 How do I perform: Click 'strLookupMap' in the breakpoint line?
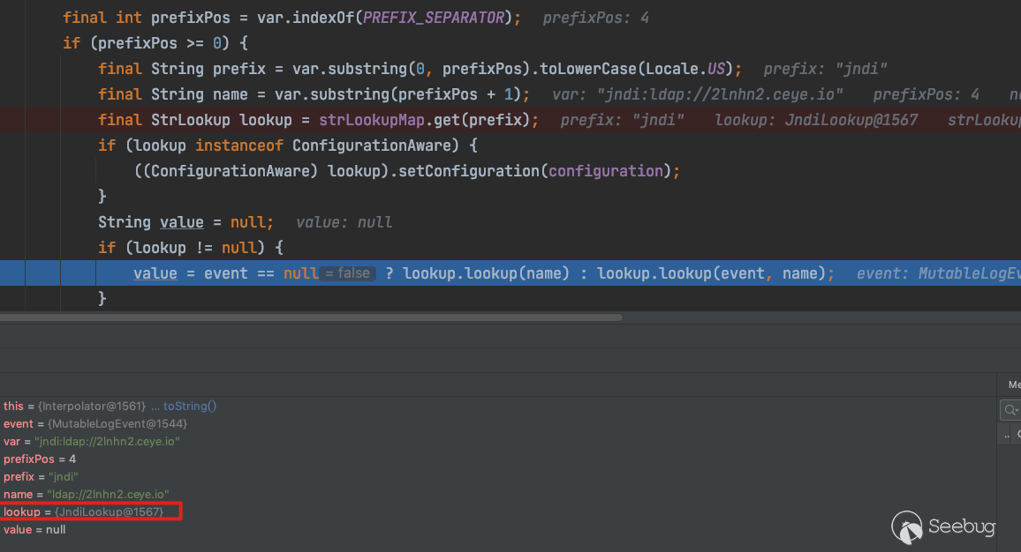tap(372, 120)
